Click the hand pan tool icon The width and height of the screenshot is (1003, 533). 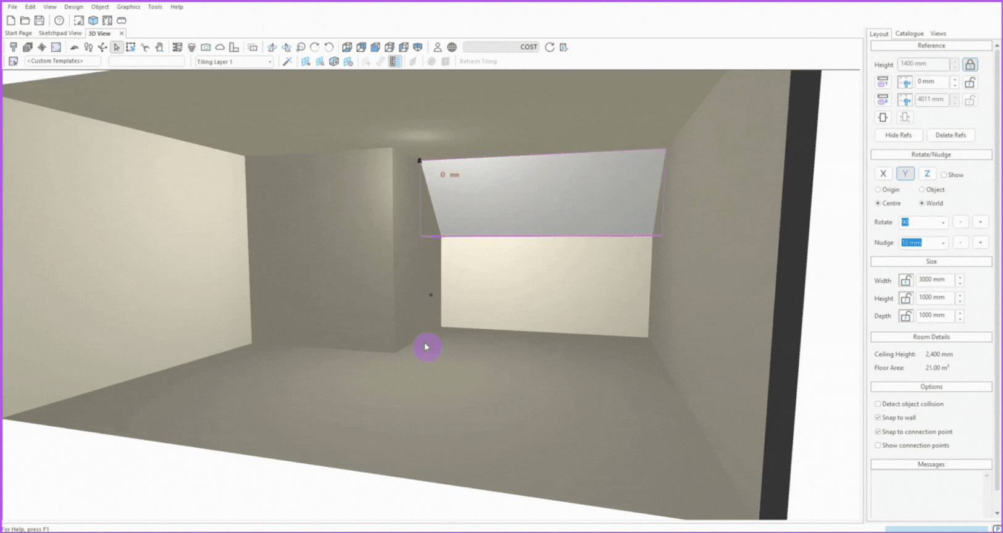point(159,47)
